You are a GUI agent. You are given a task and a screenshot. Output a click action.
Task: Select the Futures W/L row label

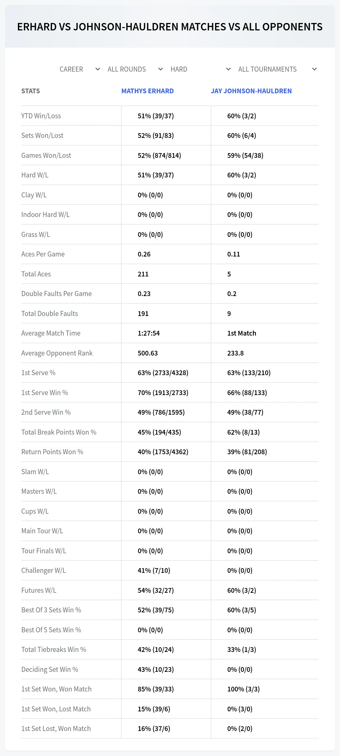(x=39, y=590)
